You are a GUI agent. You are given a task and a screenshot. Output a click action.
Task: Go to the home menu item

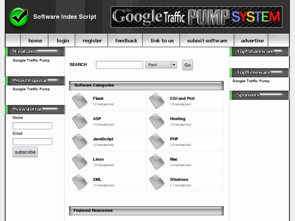tap(35, 41)
